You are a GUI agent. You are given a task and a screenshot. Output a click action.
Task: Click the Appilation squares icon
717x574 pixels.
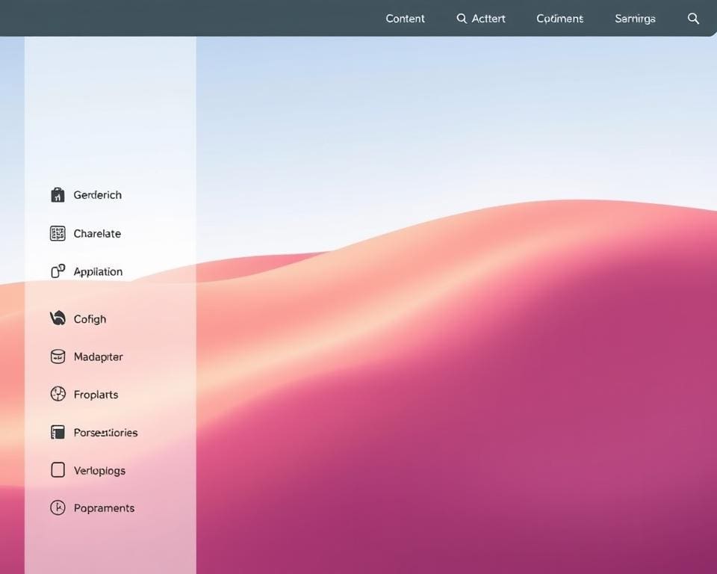point(58,271)
